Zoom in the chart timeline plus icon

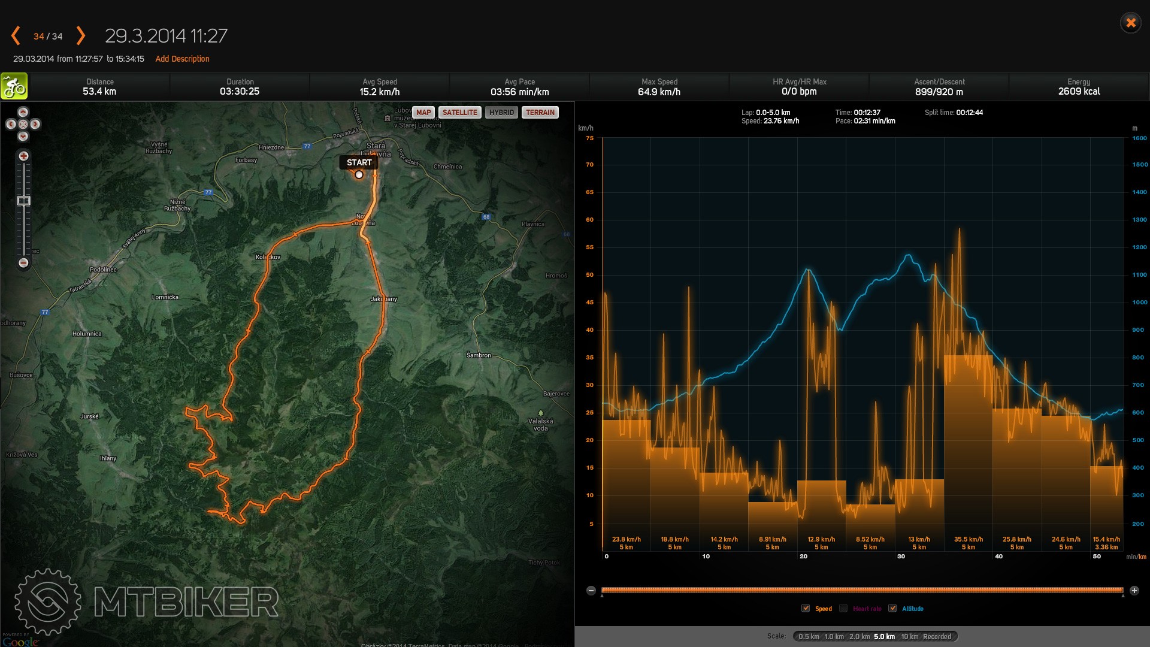[x=1134, y=591]
